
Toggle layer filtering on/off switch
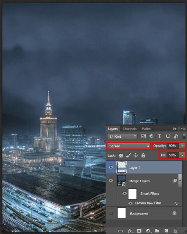(184, 136)
